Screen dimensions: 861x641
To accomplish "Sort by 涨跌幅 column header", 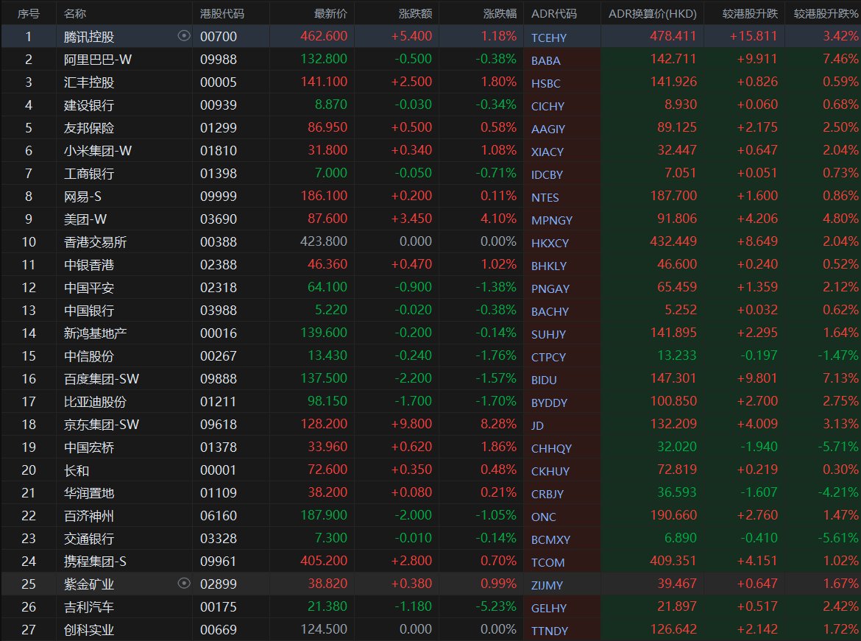I will point(500,14).
